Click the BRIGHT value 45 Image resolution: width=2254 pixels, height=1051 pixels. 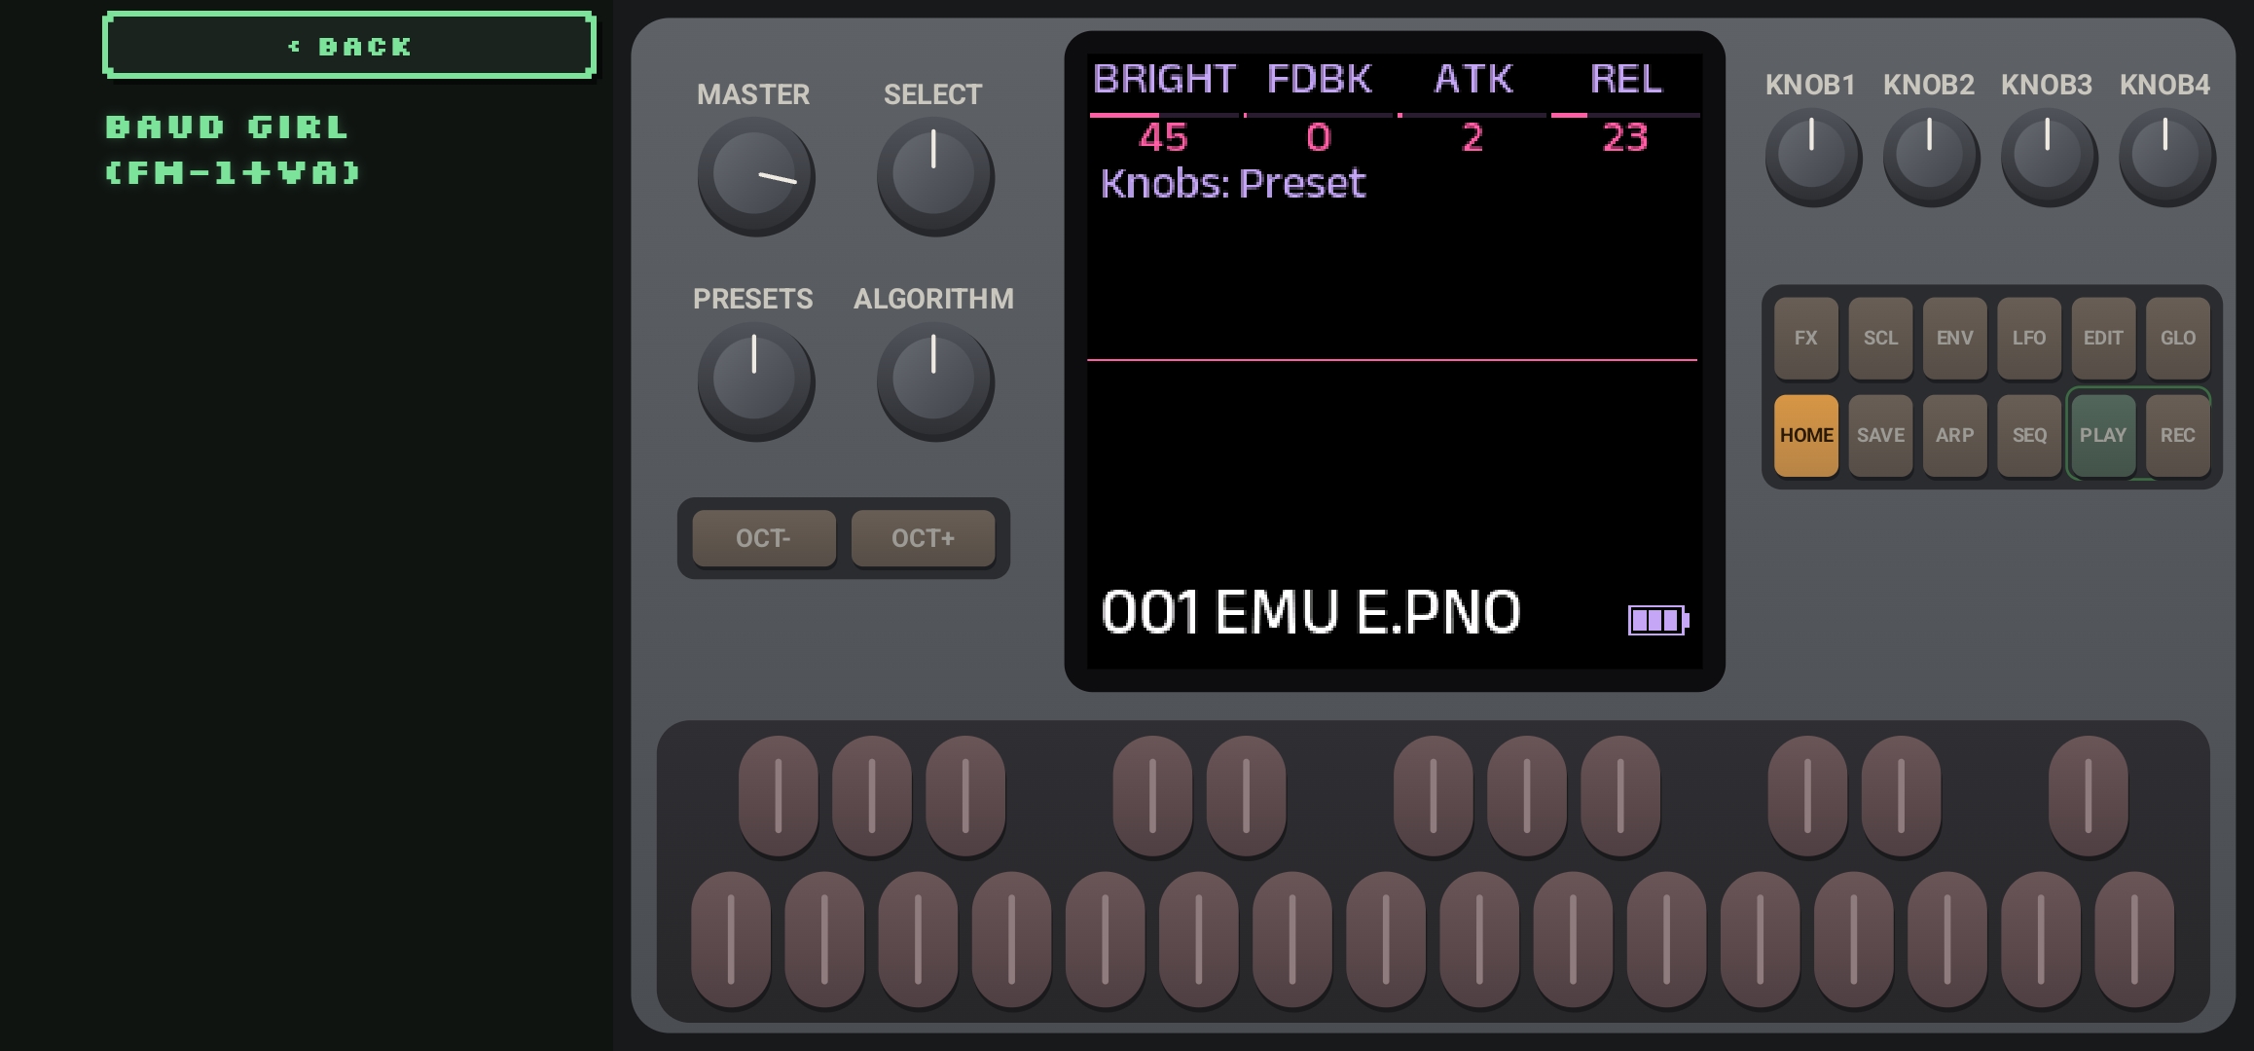pos(1164,137)
